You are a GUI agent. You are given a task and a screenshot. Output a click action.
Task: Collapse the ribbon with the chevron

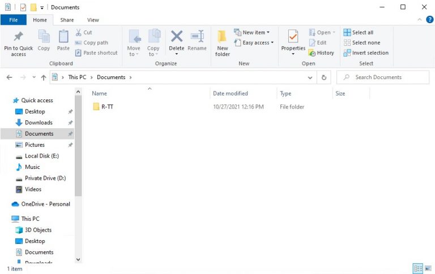click(x=420, y=20)
